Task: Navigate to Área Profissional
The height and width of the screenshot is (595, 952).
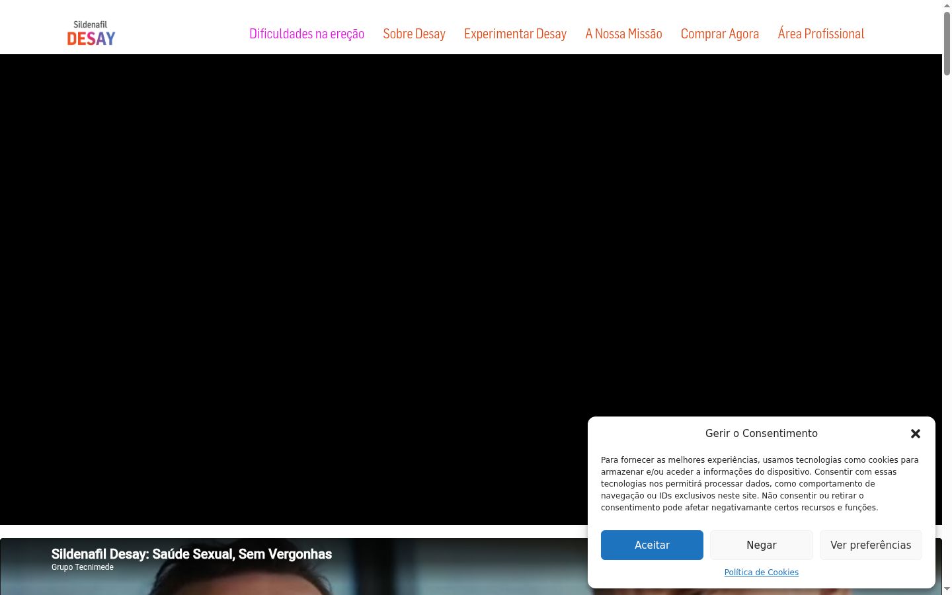Action: (821, 34)
